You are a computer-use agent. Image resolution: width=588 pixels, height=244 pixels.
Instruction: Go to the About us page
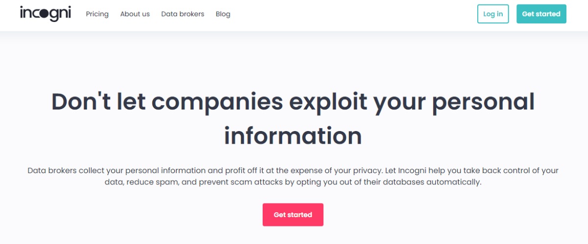[x=135, y=14]
